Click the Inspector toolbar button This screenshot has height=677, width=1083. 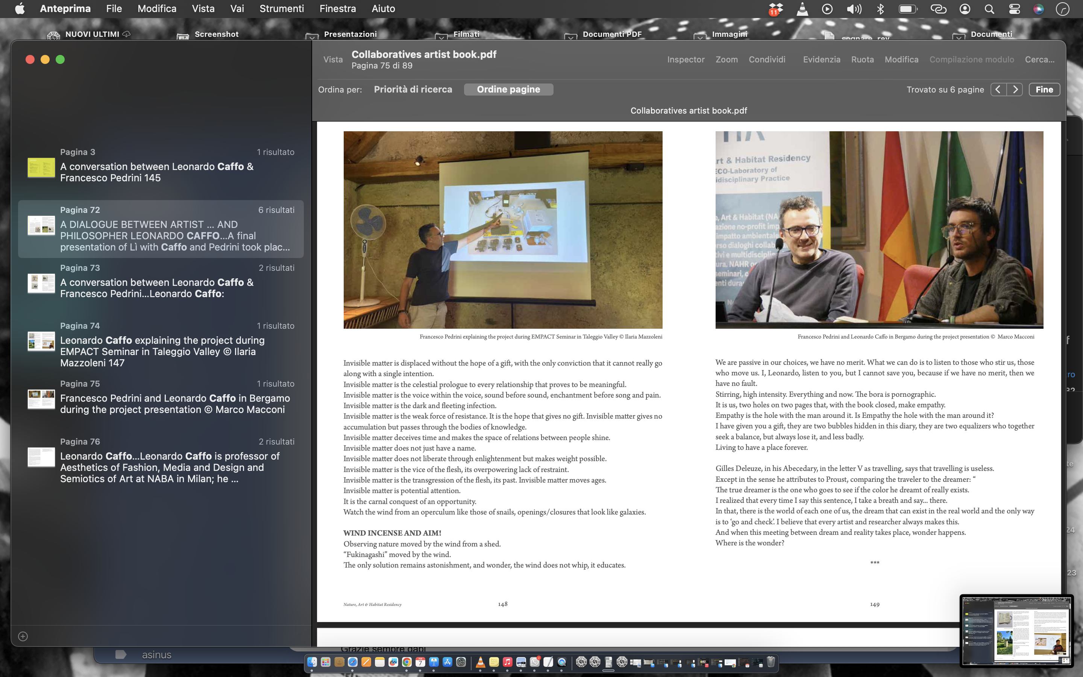(x=686, y=59)
